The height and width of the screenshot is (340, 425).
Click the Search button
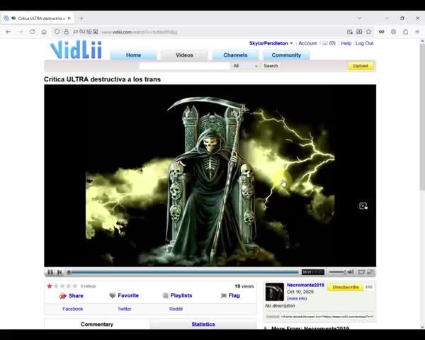point(271,66)
